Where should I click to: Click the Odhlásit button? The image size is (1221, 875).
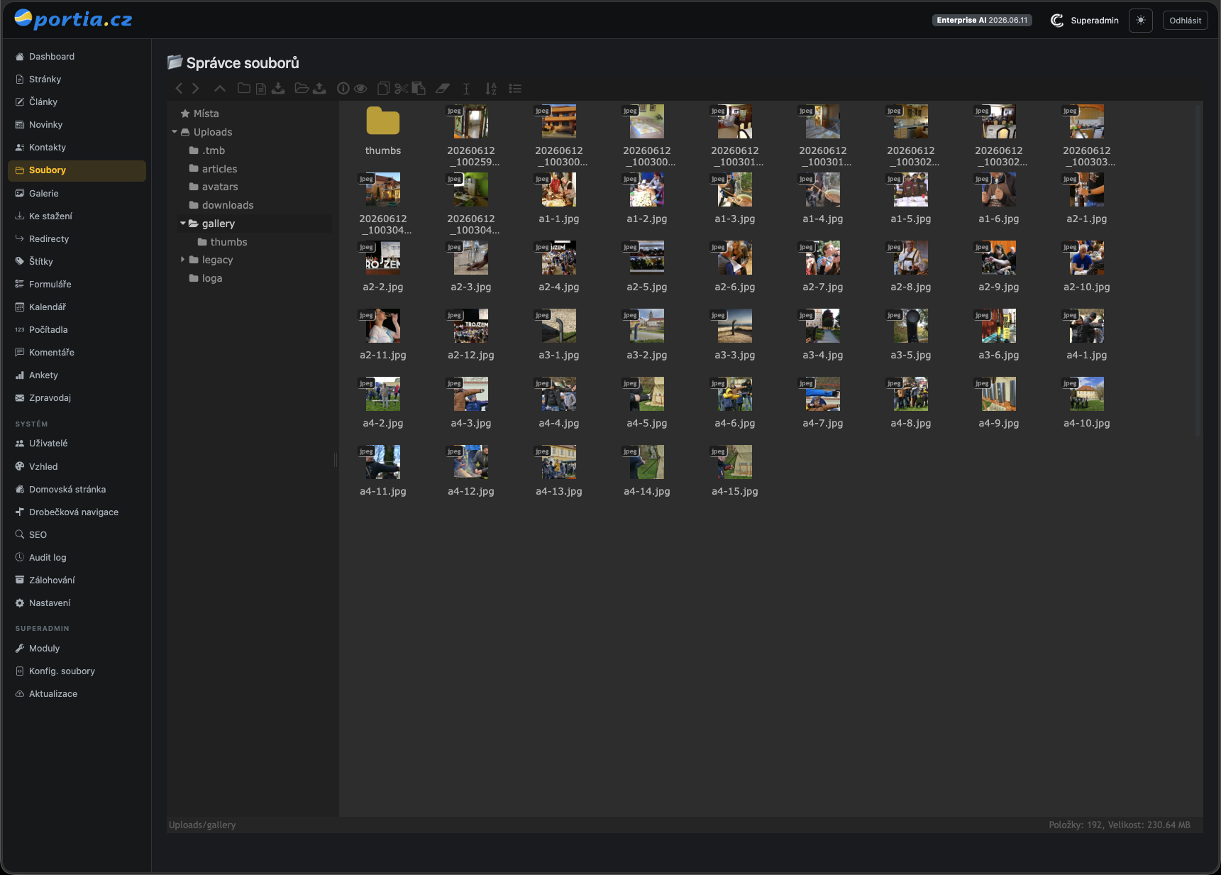tap(1185, 21)
